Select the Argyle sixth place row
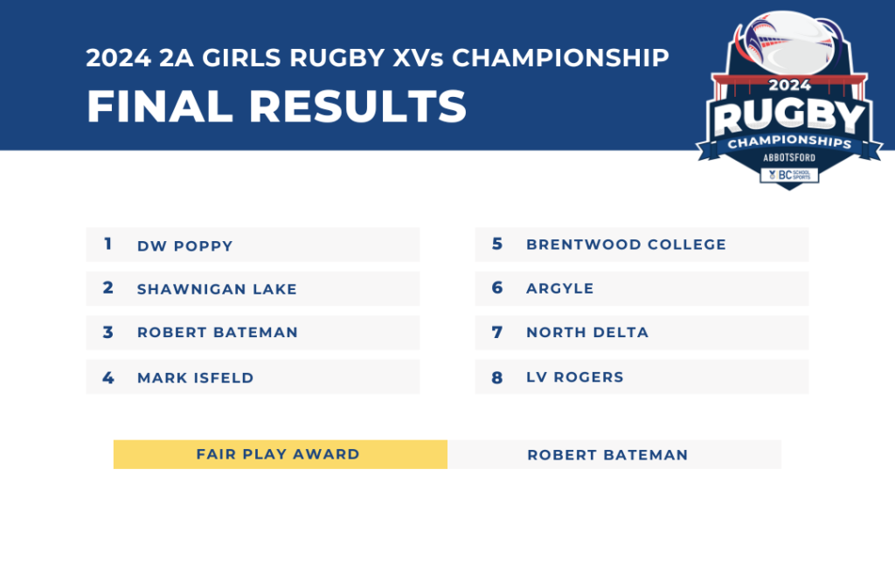 (642, 288)
